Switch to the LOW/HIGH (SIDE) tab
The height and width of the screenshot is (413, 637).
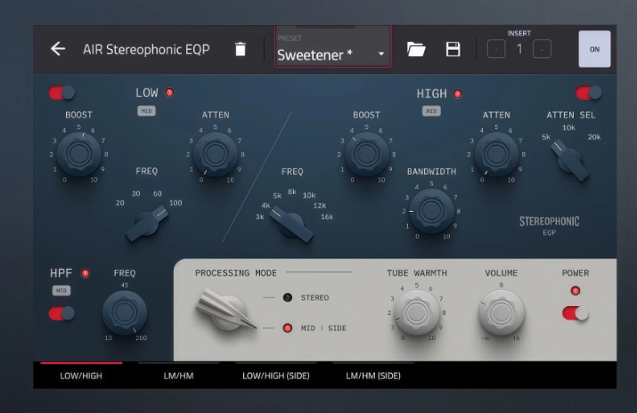276,376
